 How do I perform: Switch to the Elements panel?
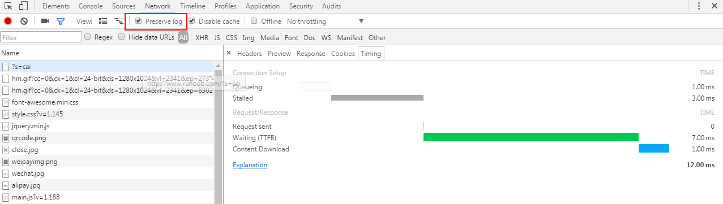point(56,6)
